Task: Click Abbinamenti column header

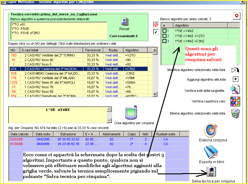Action: tap(111, 134)
